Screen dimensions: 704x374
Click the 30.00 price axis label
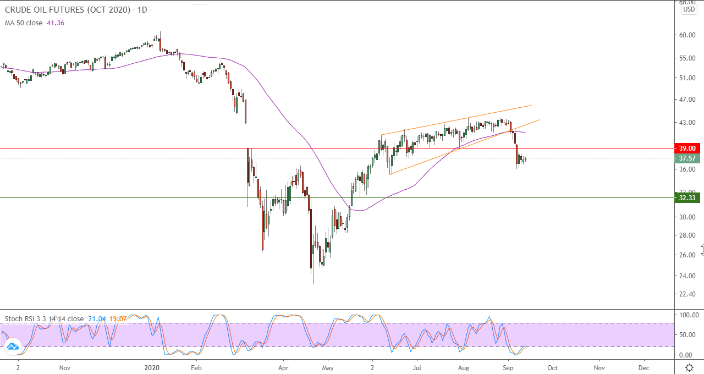[x=687, y=217]
